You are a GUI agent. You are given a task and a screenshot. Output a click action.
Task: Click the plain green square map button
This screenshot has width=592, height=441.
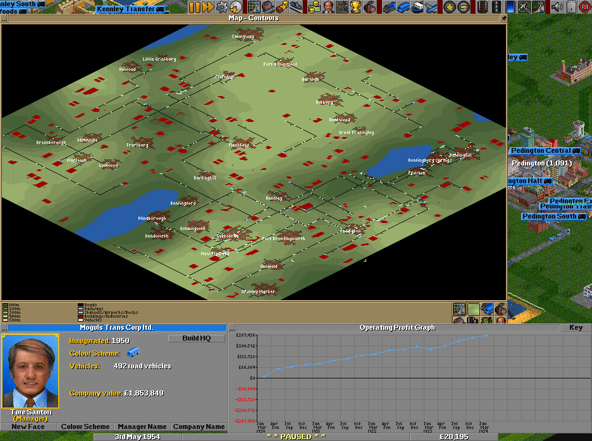point(473,309)
